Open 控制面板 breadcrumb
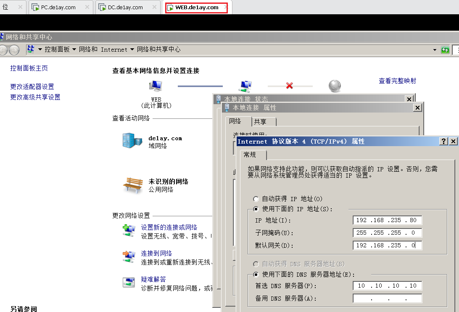 [57, 50]
